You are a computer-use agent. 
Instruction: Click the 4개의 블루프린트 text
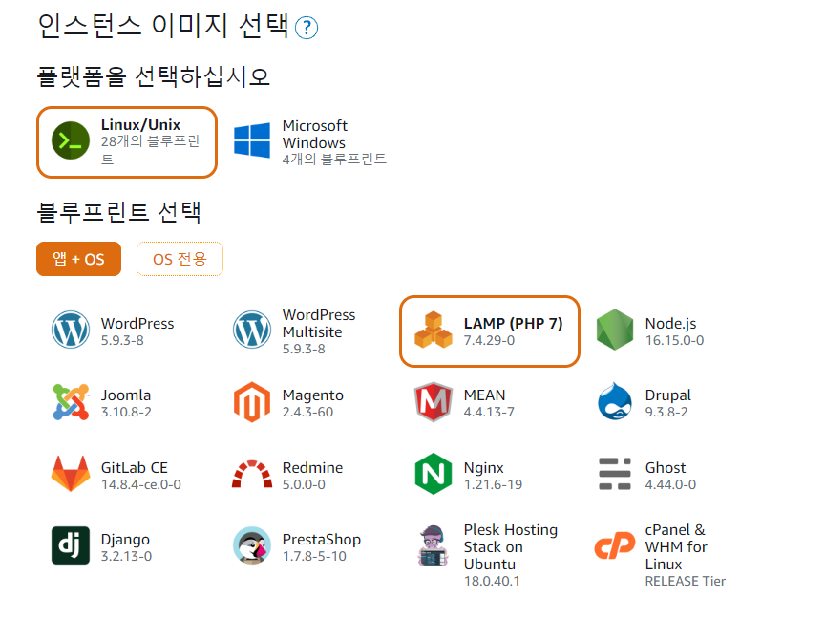pyautogui.click(x=334, y=159)
